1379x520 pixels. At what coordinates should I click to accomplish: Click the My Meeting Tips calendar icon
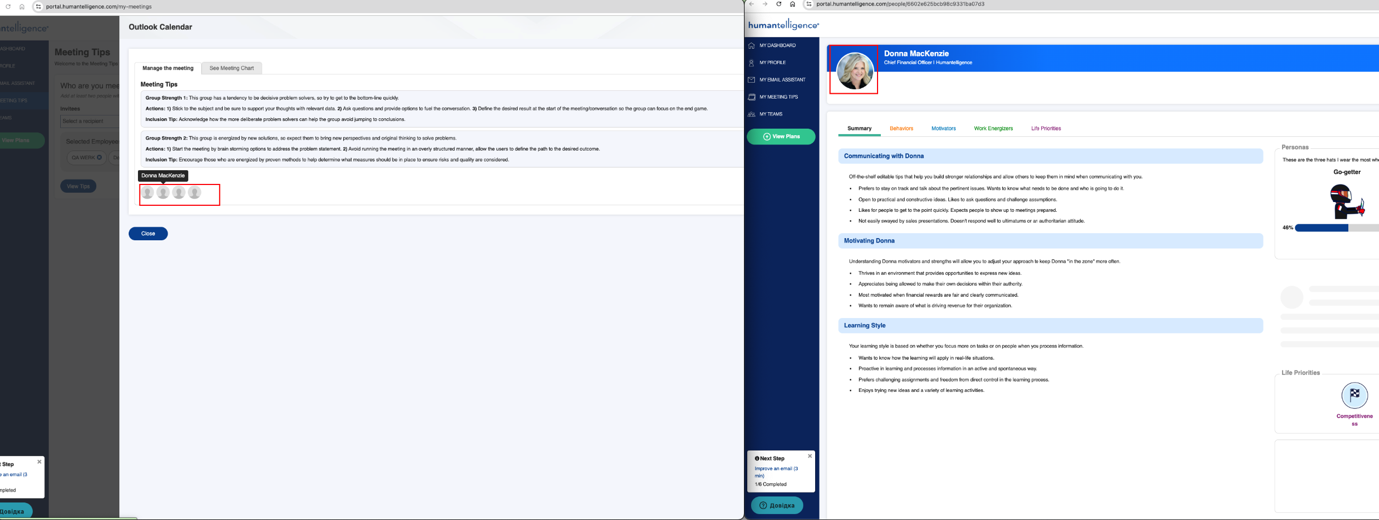(x=752, y=97)
